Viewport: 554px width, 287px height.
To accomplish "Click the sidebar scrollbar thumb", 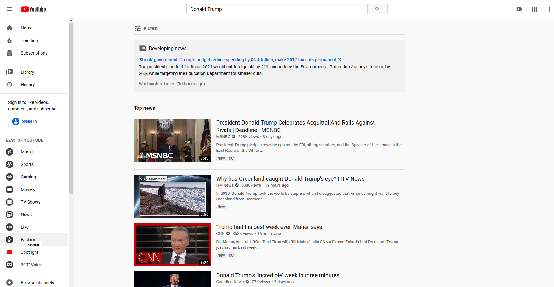I will click(x=71, y=109).
